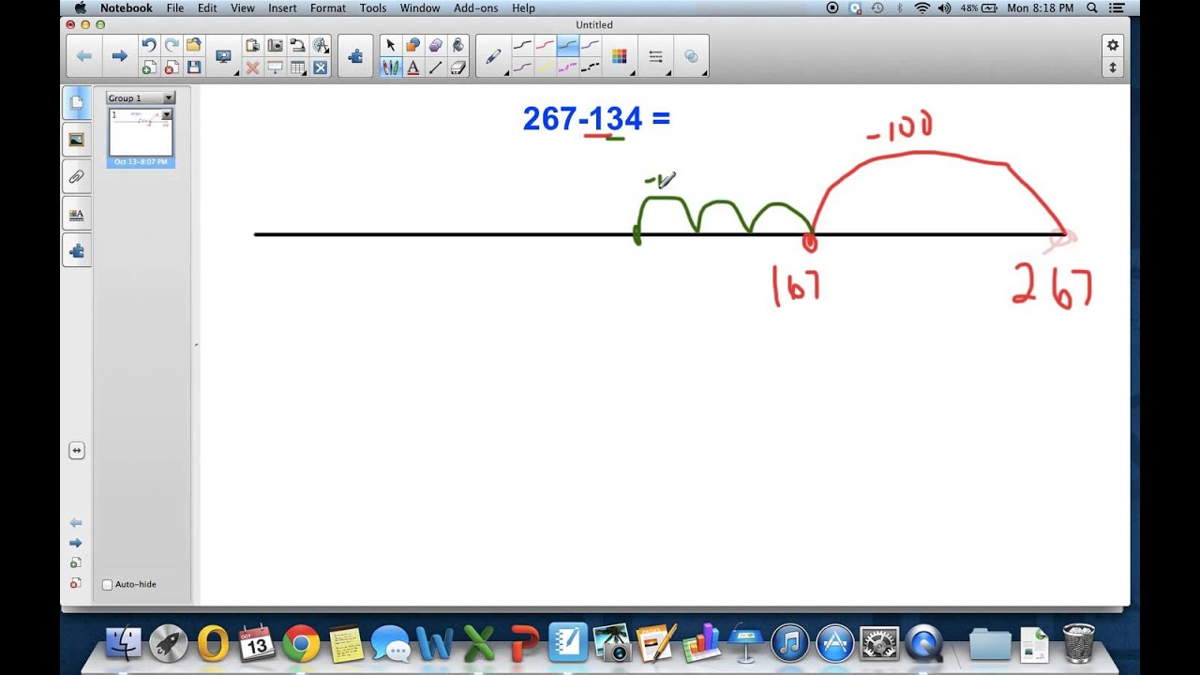
Task: Save the file with the floppy disk icon
Action: (x=194, y=67)
